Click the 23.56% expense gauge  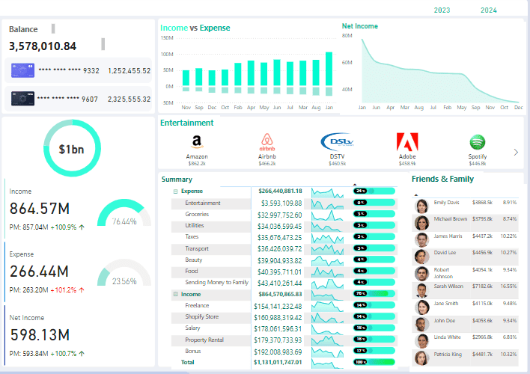click(x=124, y=272)
